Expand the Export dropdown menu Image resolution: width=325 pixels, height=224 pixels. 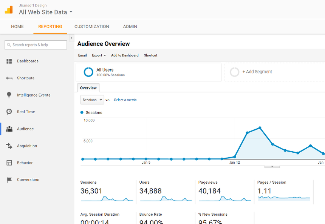click(99, 55)
